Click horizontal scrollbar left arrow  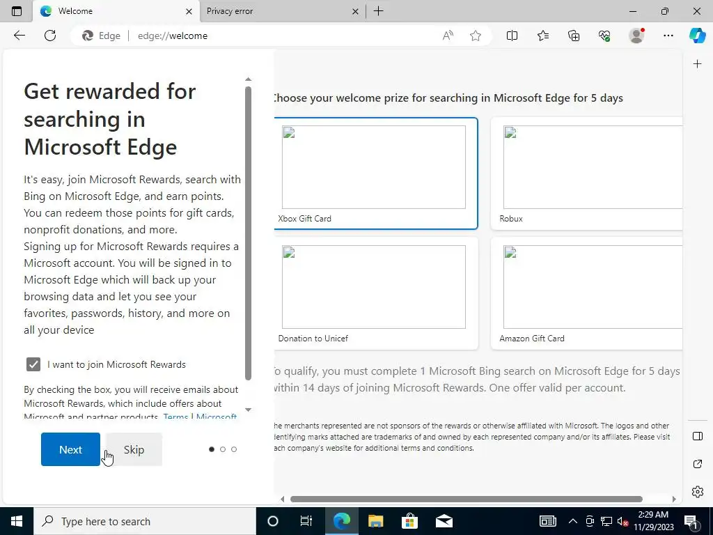click(x=283, y=499)
